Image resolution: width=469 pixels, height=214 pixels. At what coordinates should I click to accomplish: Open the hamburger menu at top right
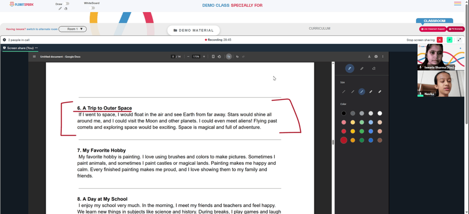[x=458, y=4]
